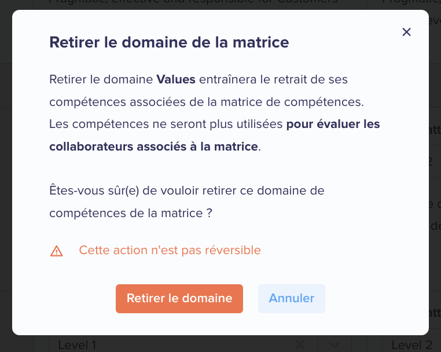Click the "compétences de la matrice ?" line
The height and width of the screenshot is (352, 441).
pyautogui.click(x=131, y=213)
